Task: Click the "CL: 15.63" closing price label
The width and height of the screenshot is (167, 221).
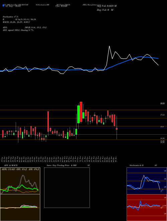Action: (x=61, y=6)
